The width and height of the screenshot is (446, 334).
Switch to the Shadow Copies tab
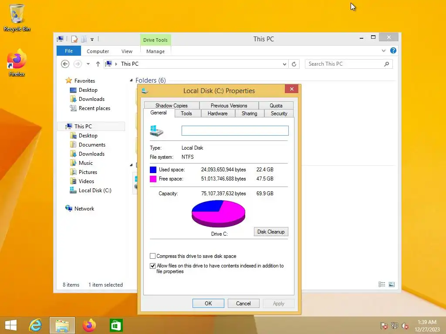coord(172,105)
